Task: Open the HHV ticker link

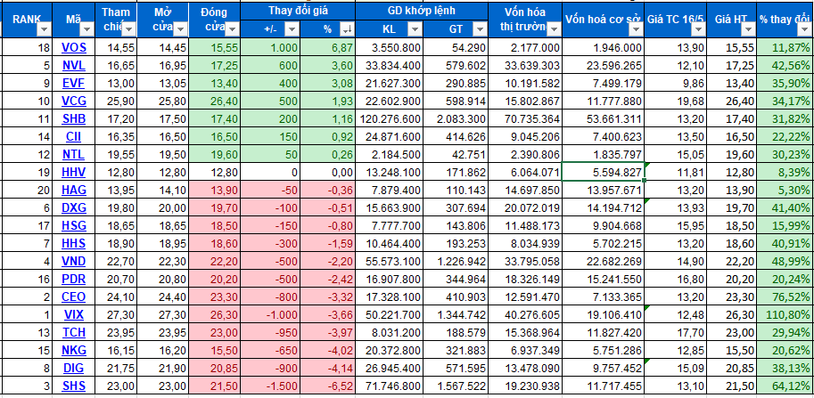Action: coord(74,172)
